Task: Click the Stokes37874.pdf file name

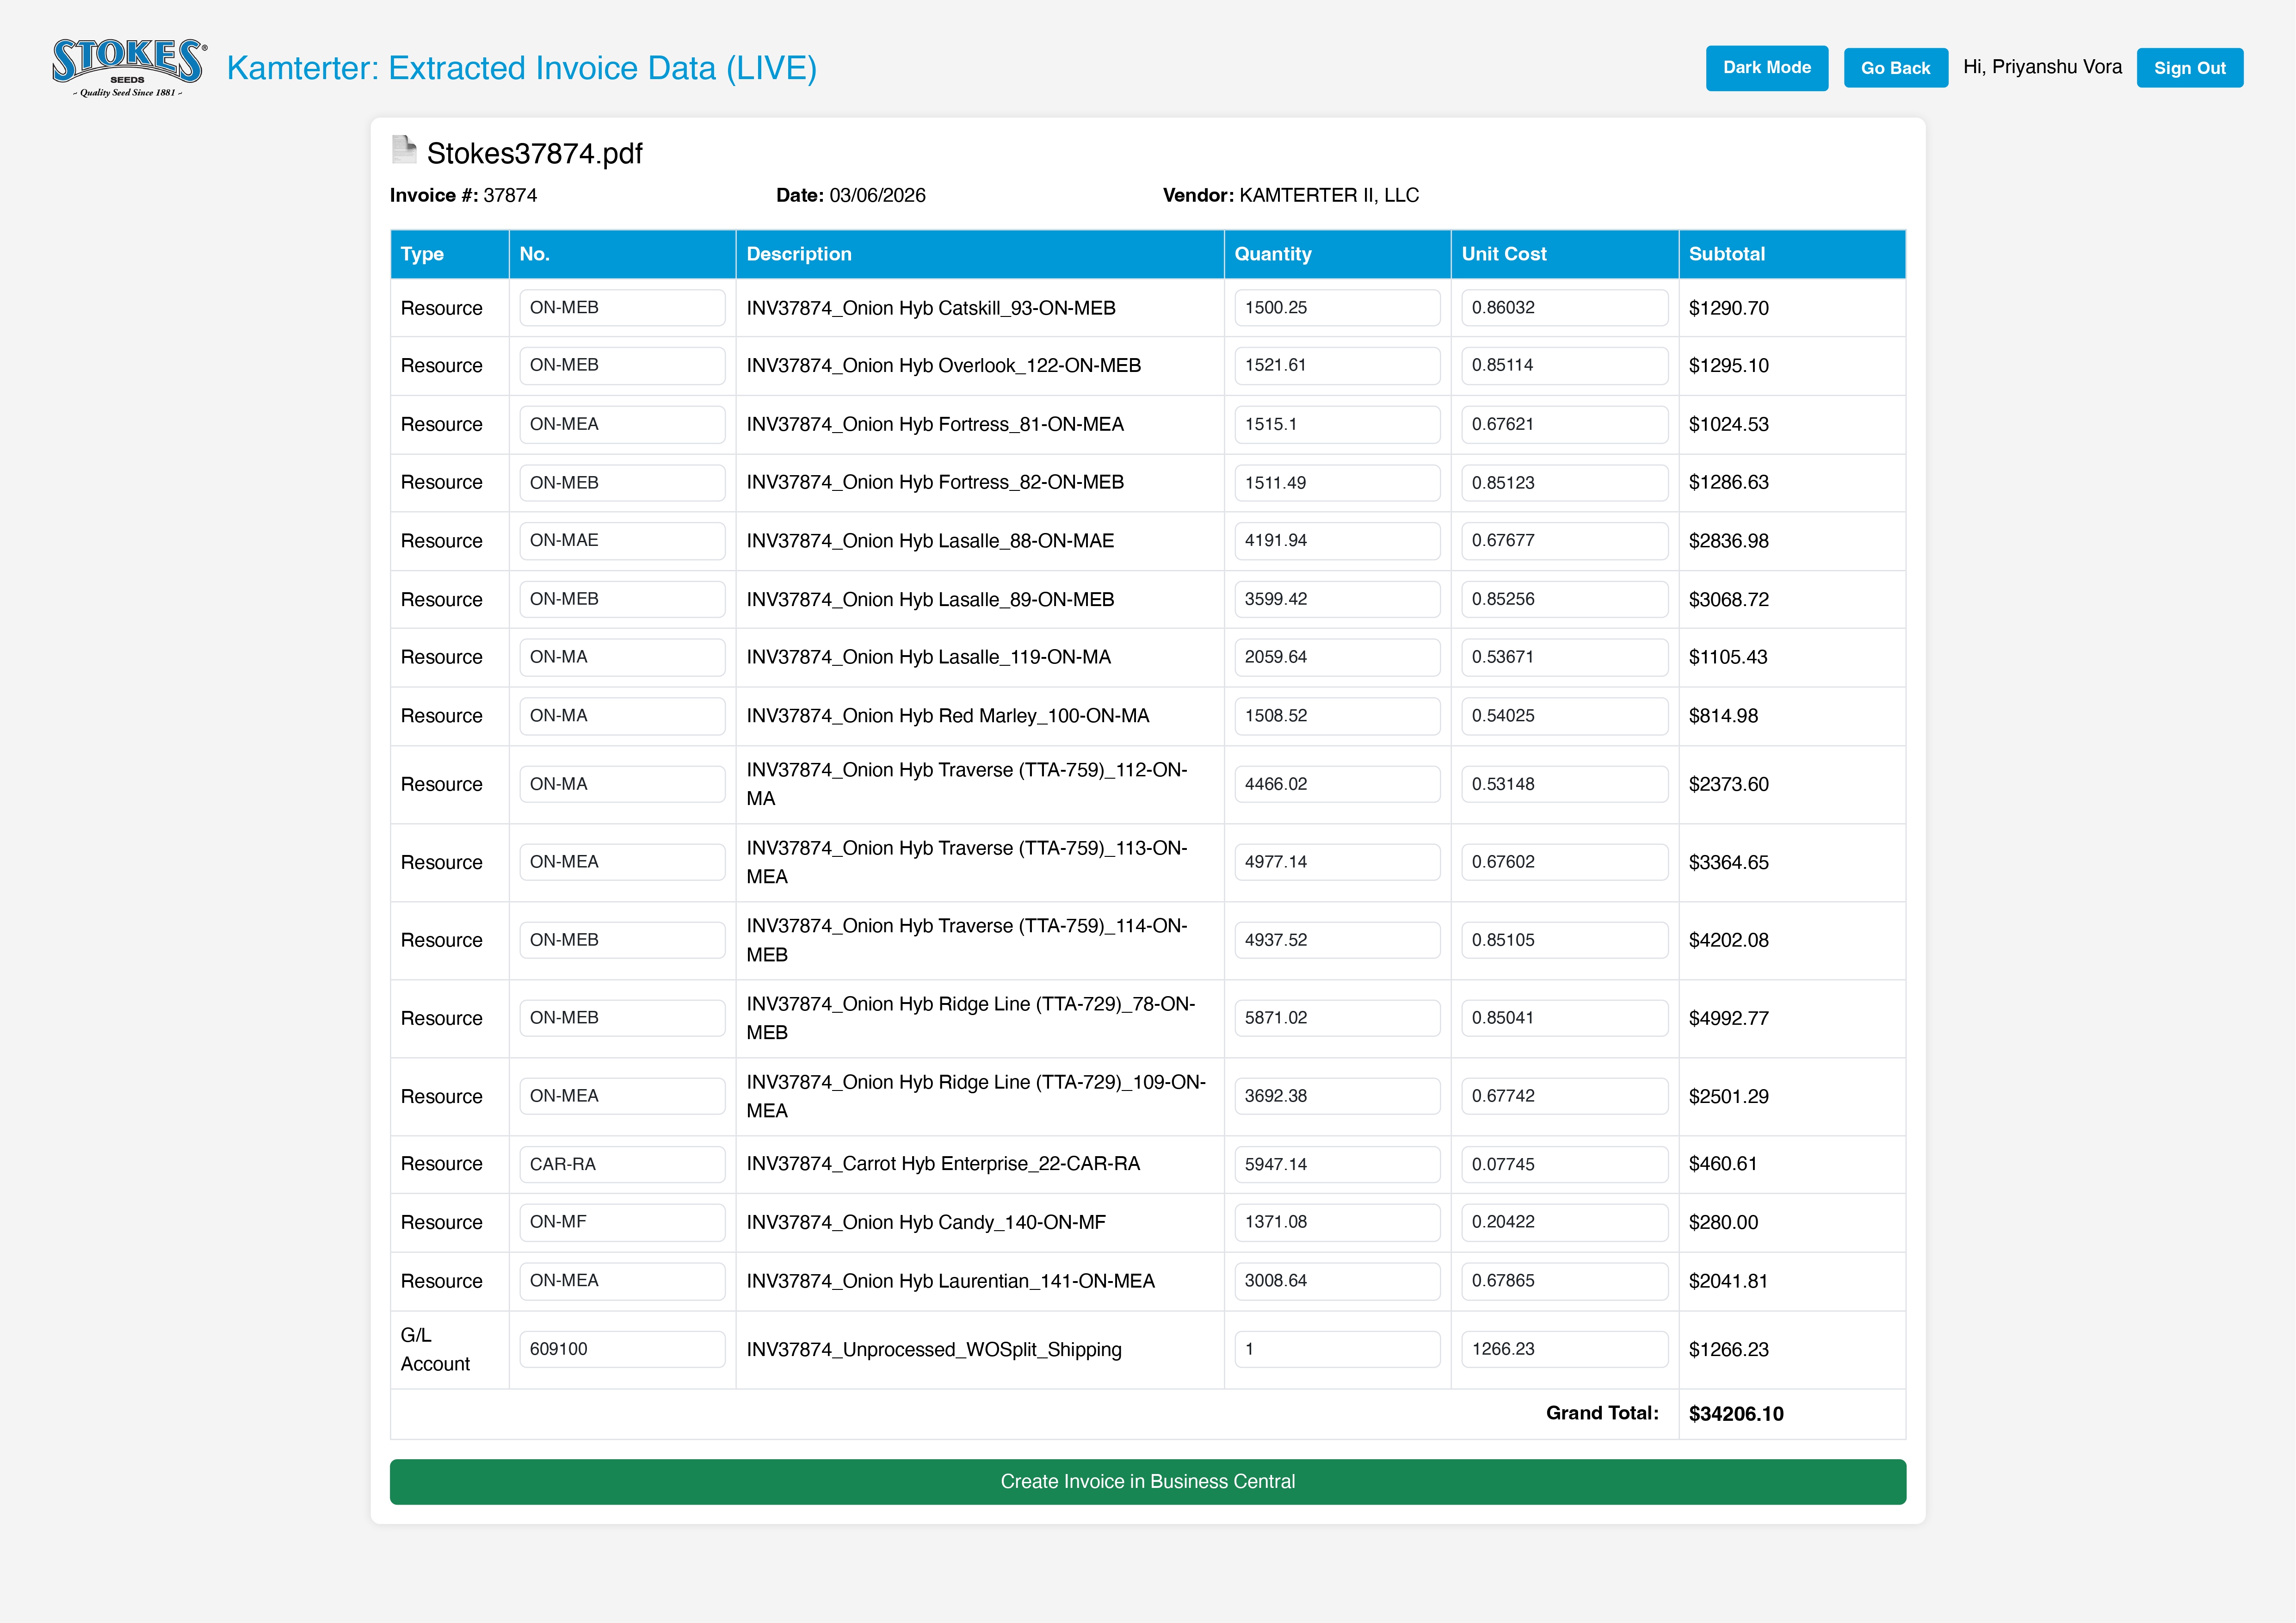Action: point(534,153)
